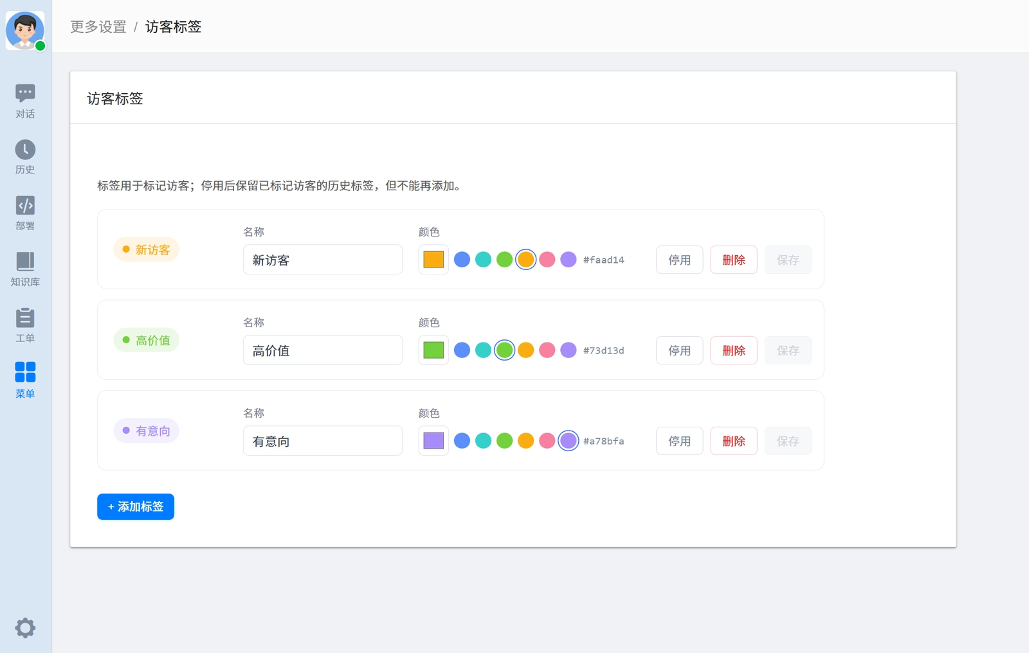Pick pink color dot for 有意向 tag
Viewport: 1029px width, 653px height.
coord(547,441)
